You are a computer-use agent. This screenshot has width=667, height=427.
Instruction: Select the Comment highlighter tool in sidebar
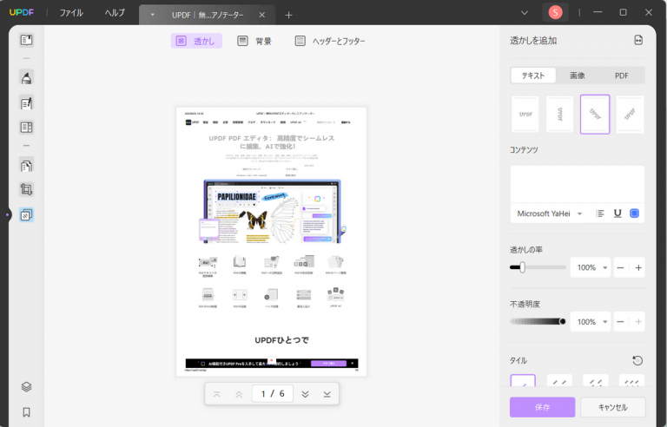[26, 78]
